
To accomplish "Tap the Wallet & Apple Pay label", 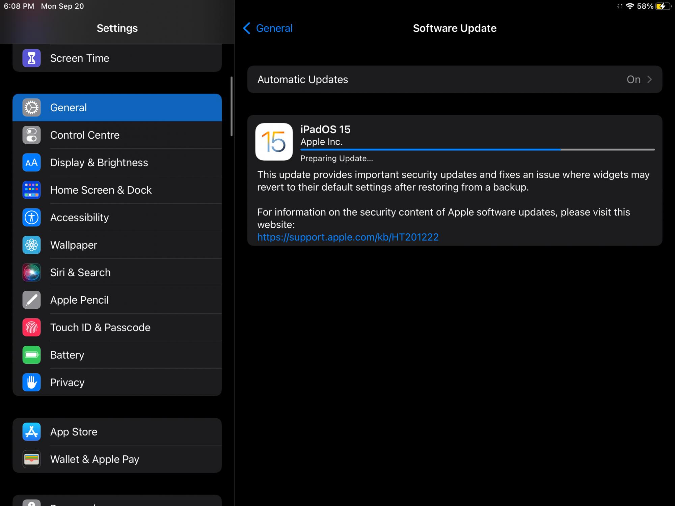I will tap(94, 459).
